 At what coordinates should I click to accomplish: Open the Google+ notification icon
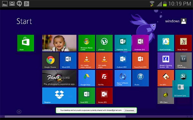(26, 4)
